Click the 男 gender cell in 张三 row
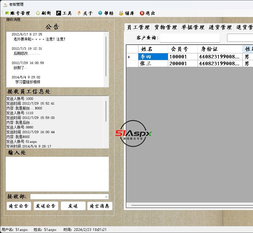The height and width of the screenshot is (233, 253). (x=248, y=64)
